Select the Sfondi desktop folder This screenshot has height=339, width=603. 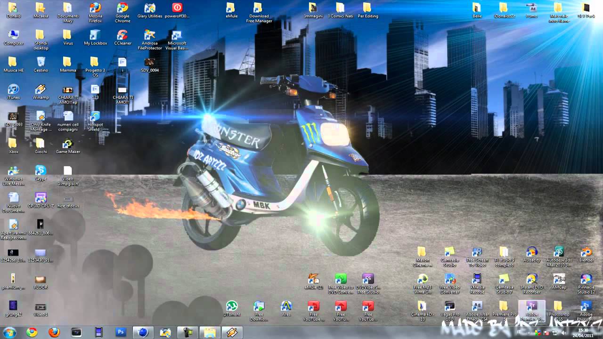pyautogui.click(x=41, y=40)
